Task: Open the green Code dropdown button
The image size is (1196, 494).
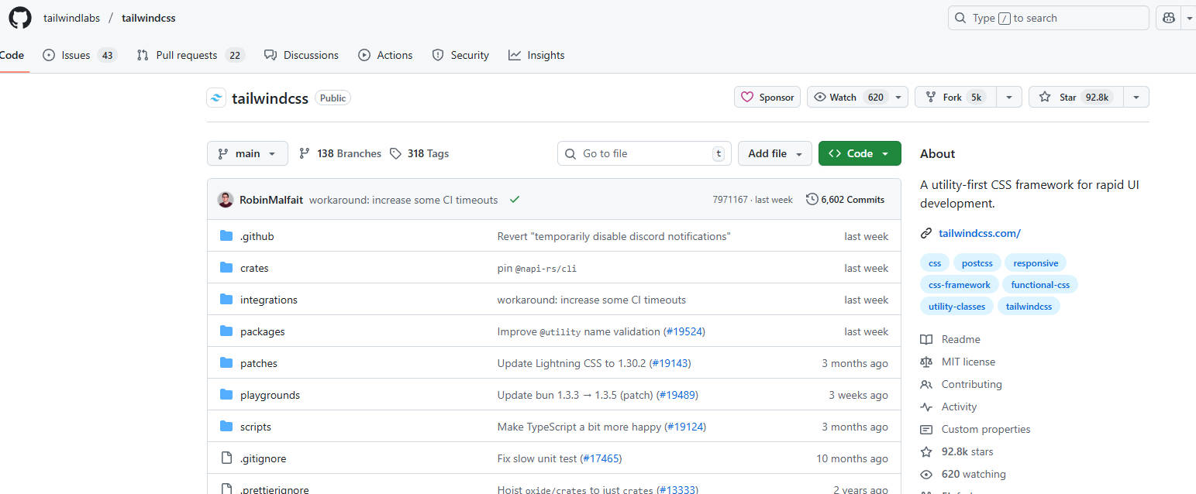Action: [x=860, y=153]
